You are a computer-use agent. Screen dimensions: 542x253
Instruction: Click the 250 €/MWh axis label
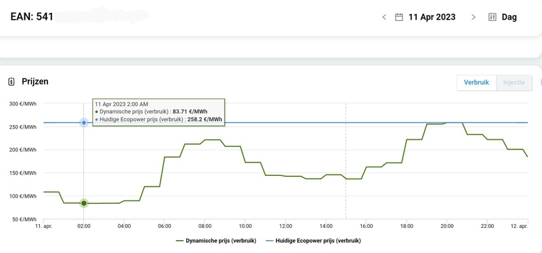[23, 127]
